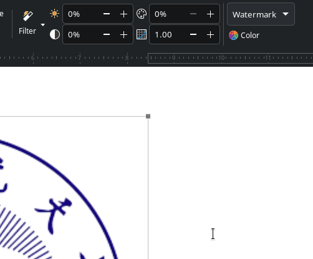The image size is (313, 259).
Task: Click the palette icon beside the 0% field
Action: point(142,14)
